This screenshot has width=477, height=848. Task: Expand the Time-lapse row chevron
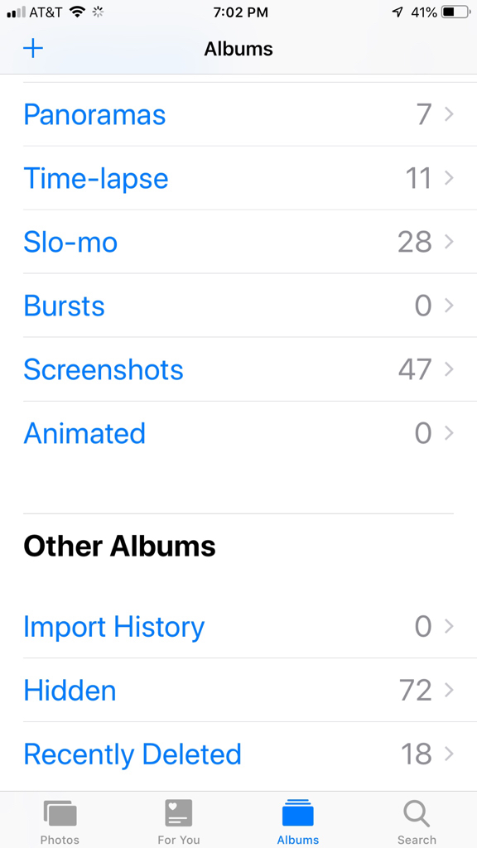pyautogui.click(x=449, y=178)
